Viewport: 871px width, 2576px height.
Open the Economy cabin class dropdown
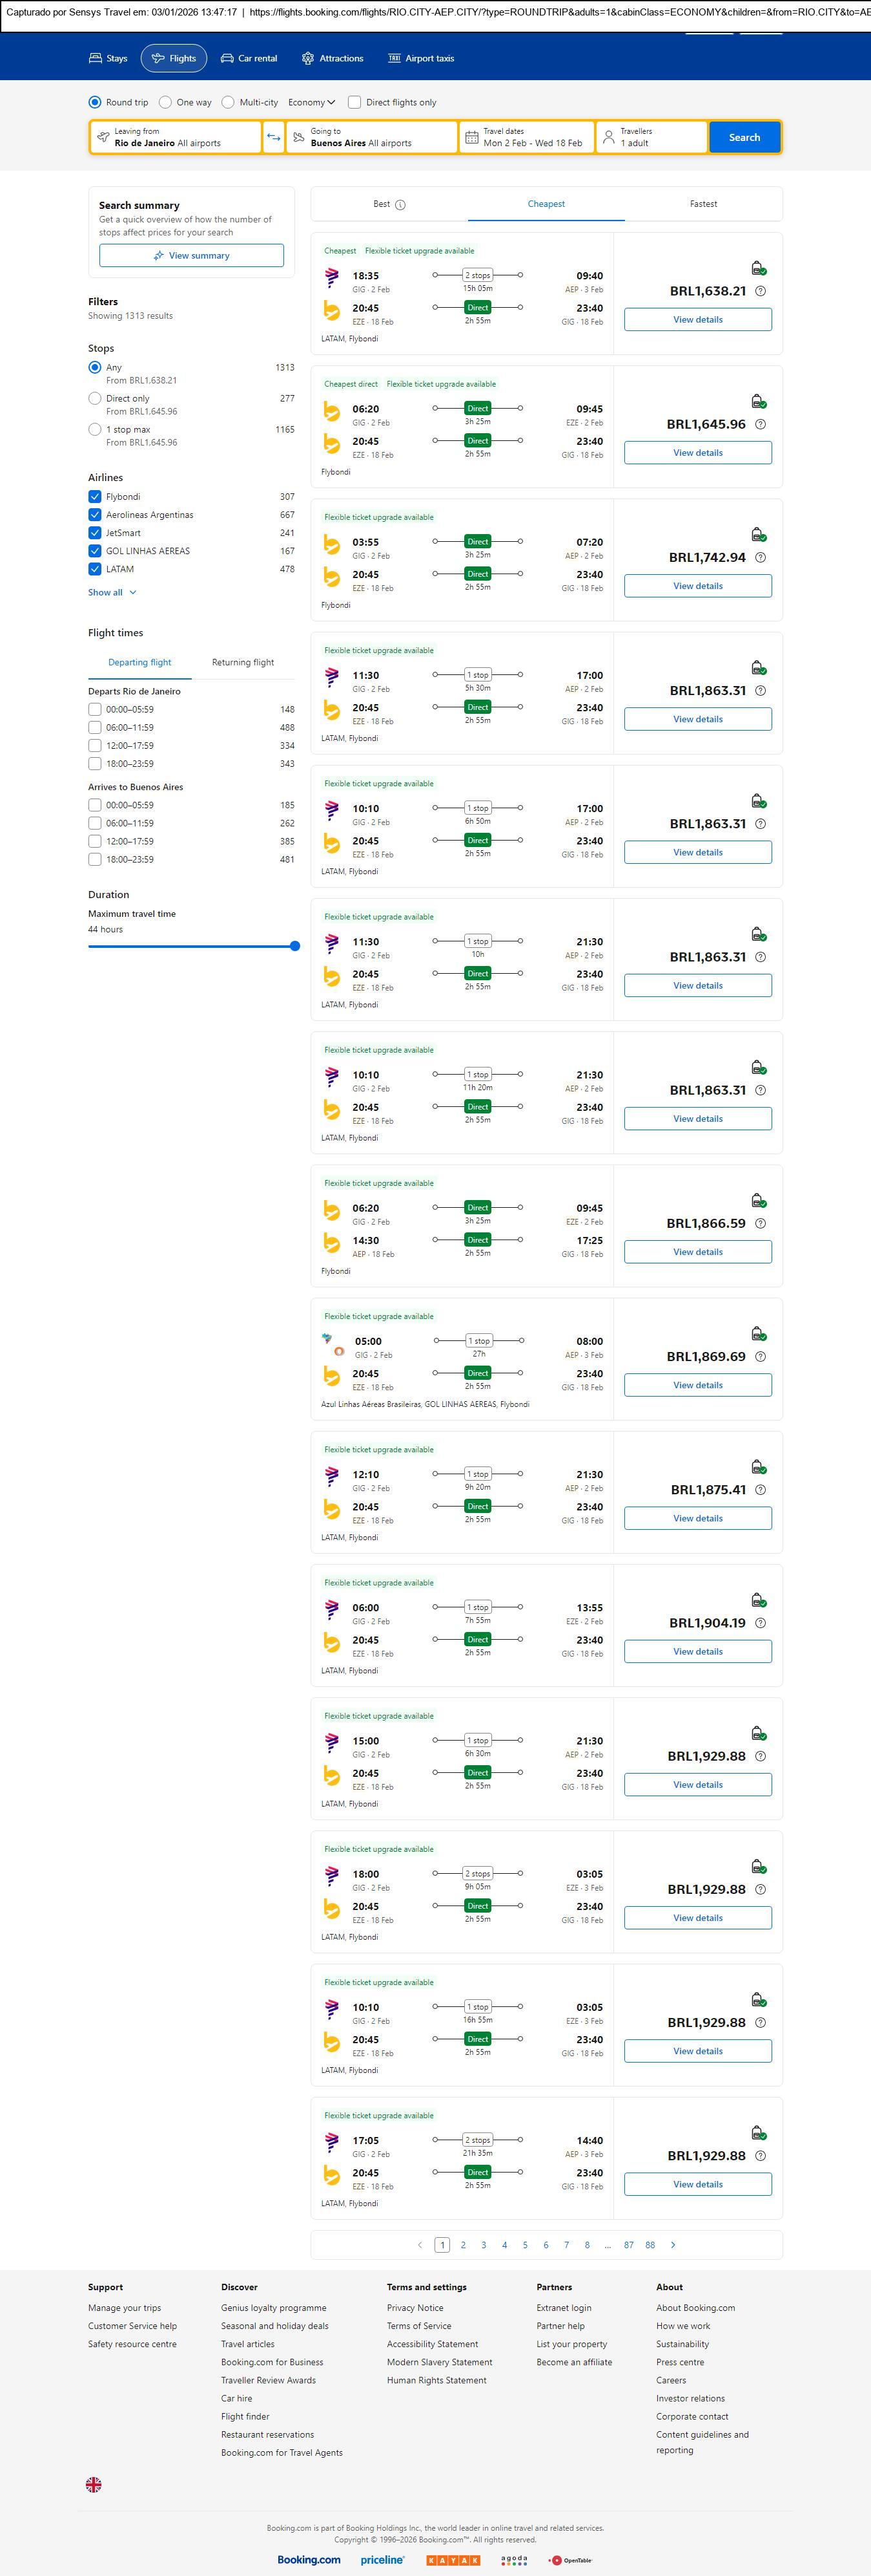click(x=311, y=102)
